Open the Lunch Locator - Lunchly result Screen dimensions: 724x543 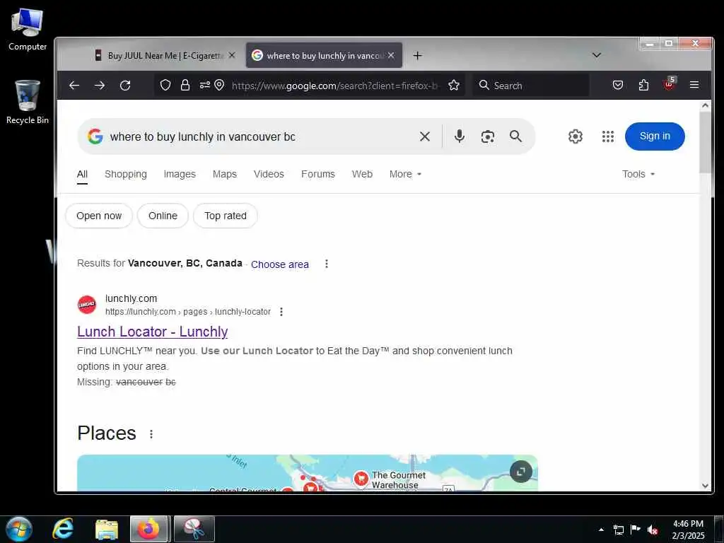point(153,332)
